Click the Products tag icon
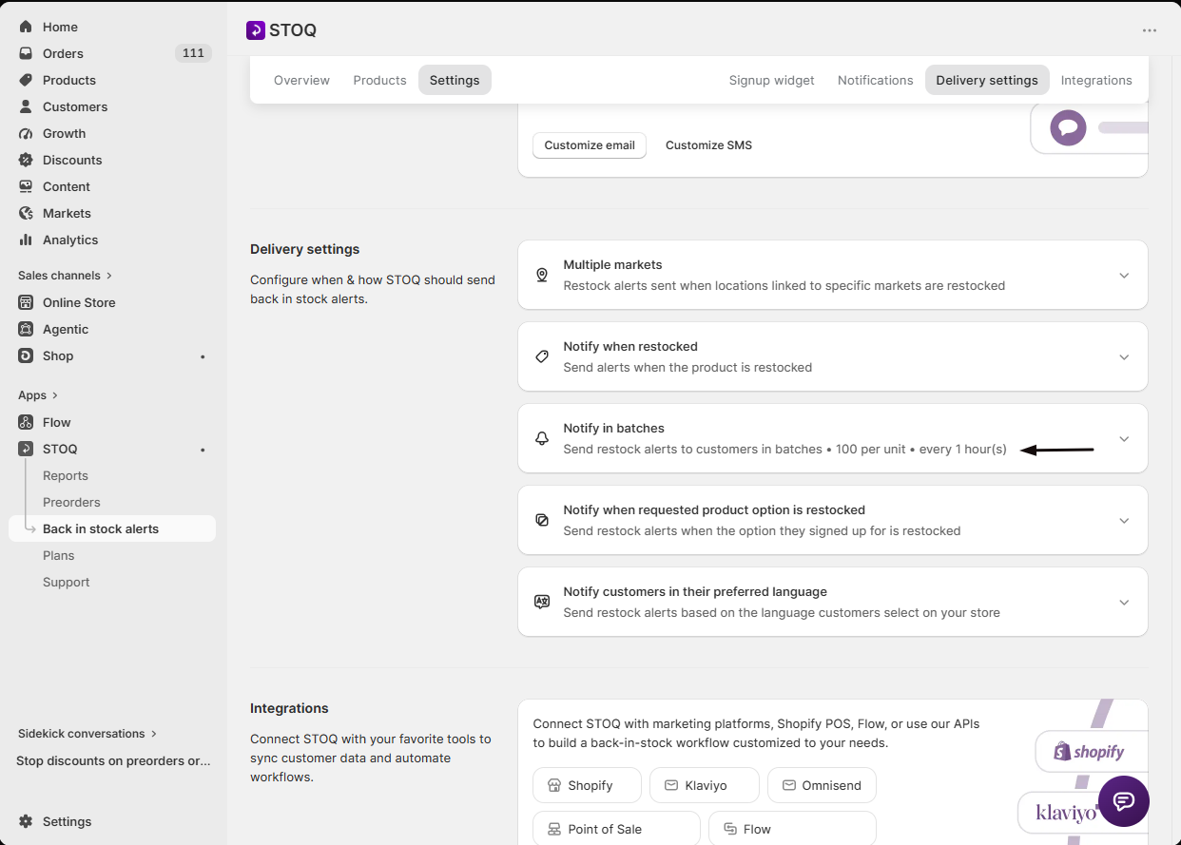The image size is (1181, 845). [x=26, y=80]
